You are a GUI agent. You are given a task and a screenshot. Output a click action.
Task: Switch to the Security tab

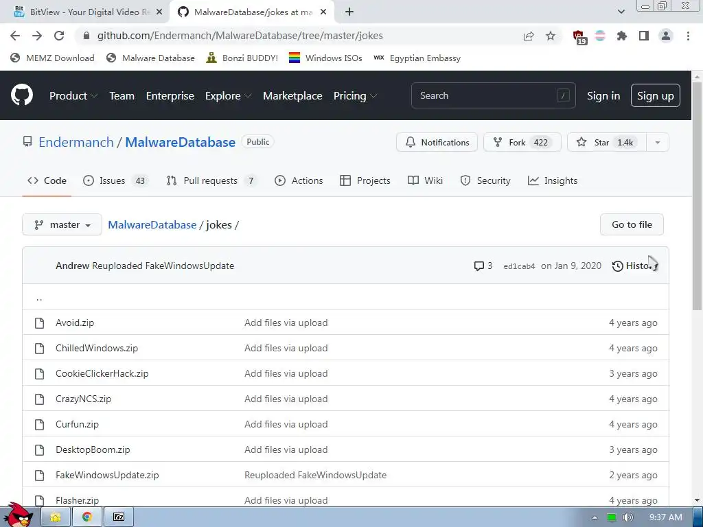click(x=485, y=180)
